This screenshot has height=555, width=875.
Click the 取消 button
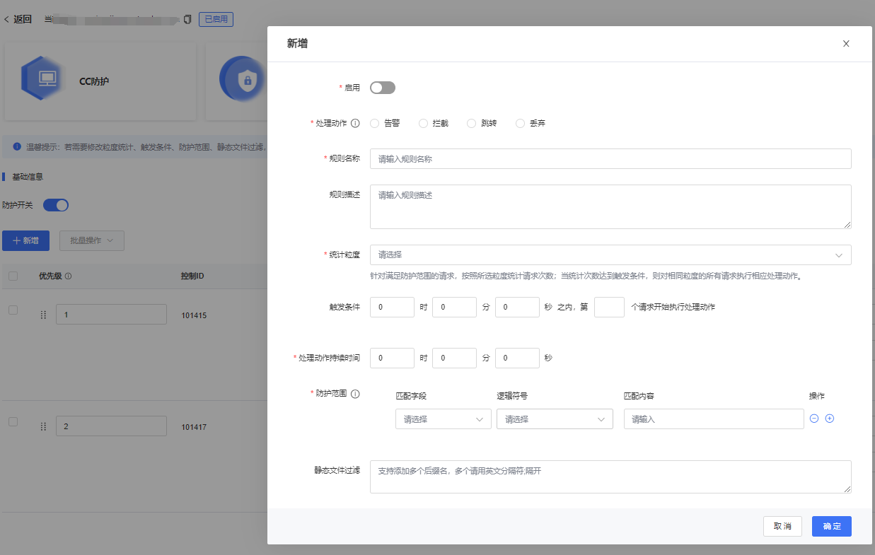point(782,526)
